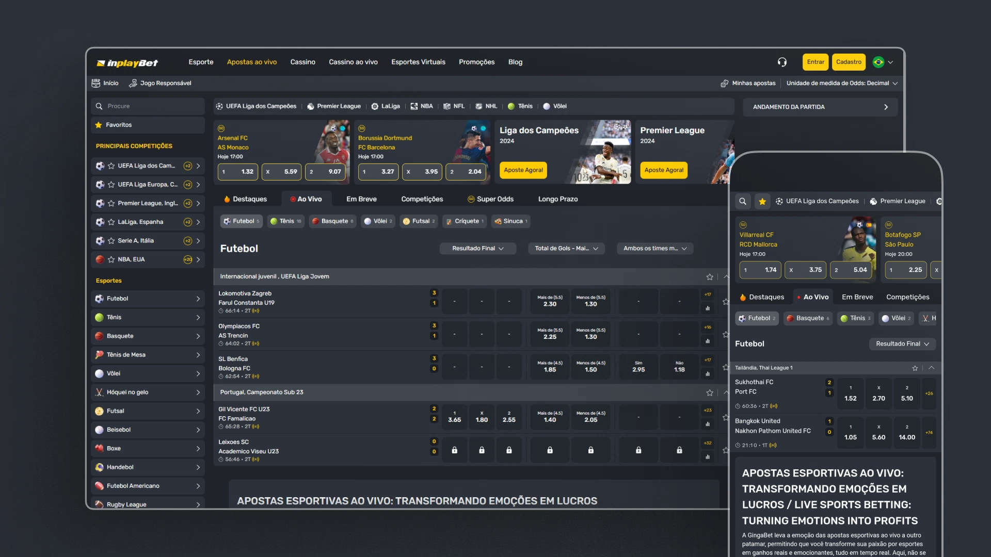
Task: Click the Procure search field
Action: pyautogui.click(x=148, y=106)
